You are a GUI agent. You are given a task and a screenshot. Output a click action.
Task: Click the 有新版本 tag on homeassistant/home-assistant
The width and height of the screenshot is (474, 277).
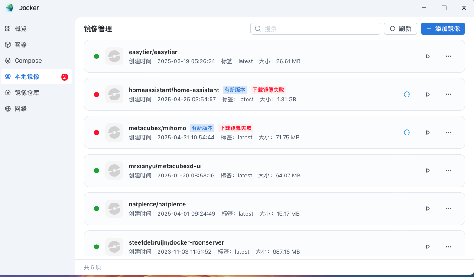[x=235, y=90]
